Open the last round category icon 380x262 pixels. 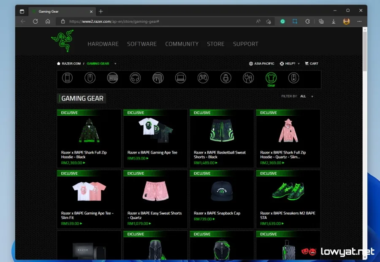click(293, 78)
